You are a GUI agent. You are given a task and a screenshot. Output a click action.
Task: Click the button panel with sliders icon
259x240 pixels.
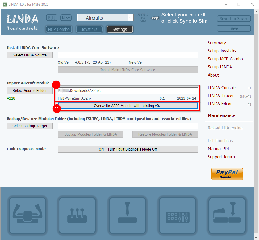pos(177,215)
